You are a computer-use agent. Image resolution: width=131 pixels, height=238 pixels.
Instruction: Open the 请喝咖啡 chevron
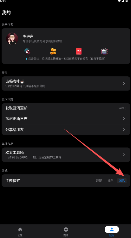[124, 84]
